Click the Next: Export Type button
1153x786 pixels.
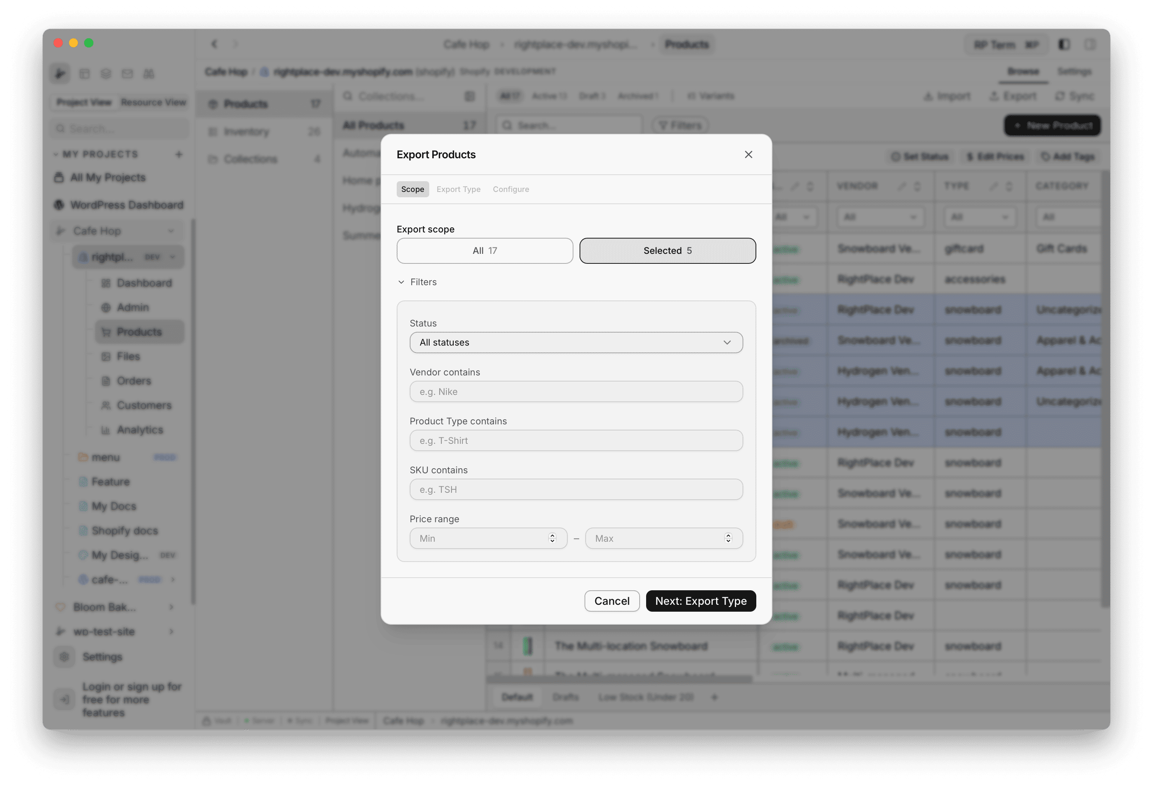(x=700, y=601)
